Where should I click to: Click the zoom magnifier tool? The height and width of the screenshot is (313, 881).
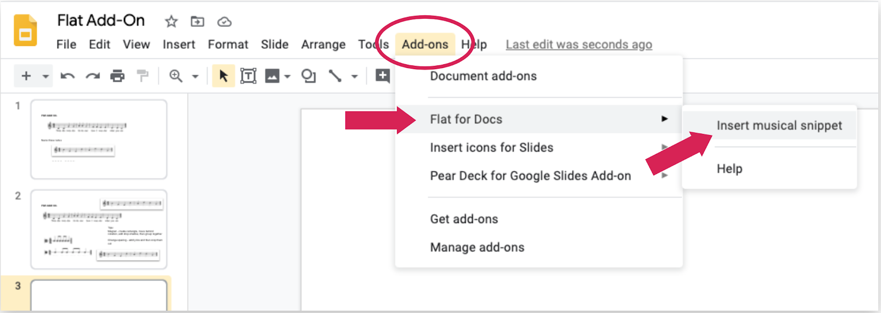tap(176, 76)
